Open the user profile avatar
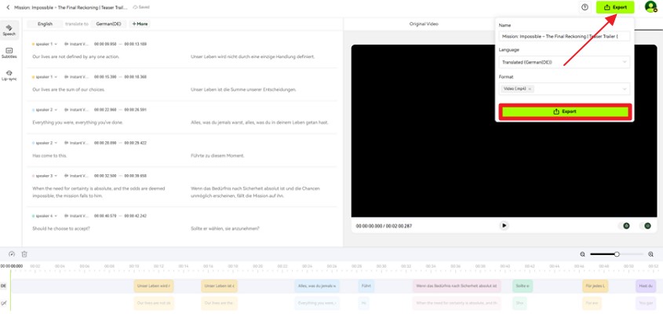 click(650, 7)
